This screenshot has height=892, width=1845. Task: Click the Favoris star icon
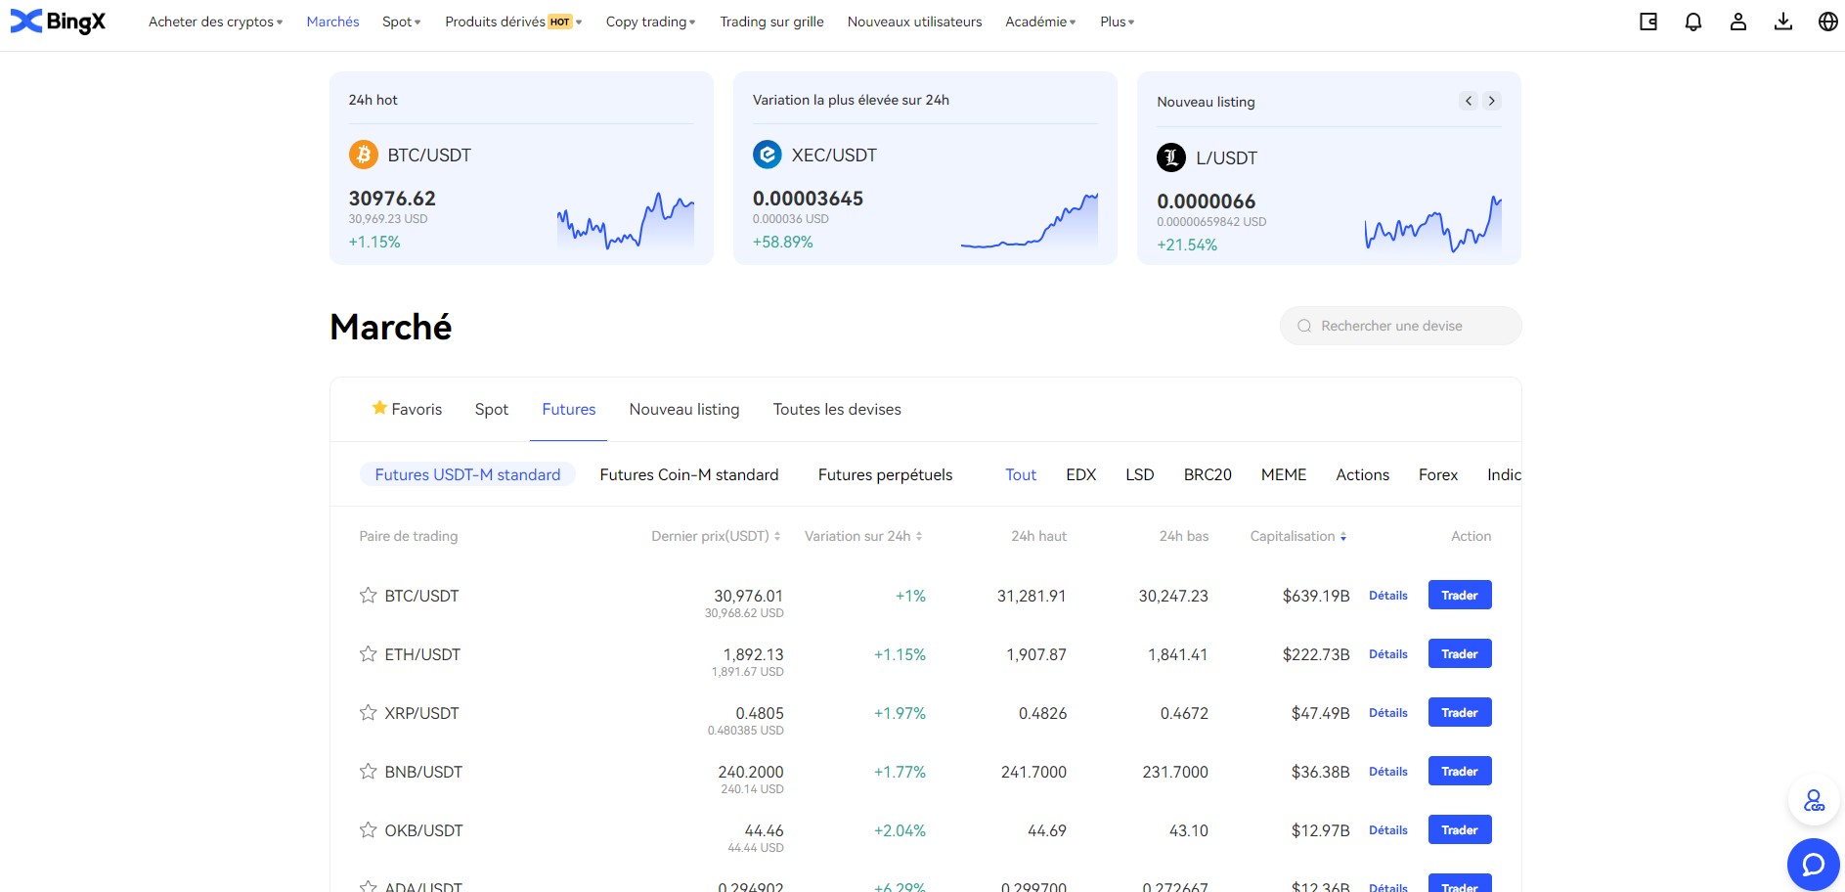click(379, 408)
